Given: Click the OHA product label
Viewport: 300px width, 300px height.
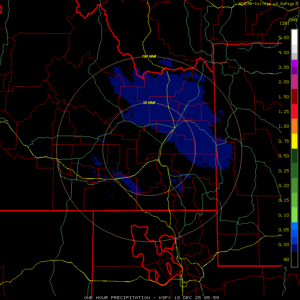Looking at the screenshot, I should pos(293,20).
